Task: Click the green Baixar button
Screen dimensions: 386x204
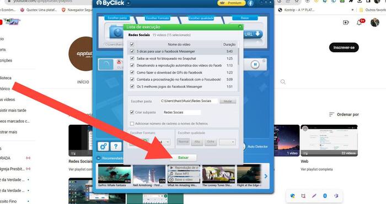Action: pos(184,158)
